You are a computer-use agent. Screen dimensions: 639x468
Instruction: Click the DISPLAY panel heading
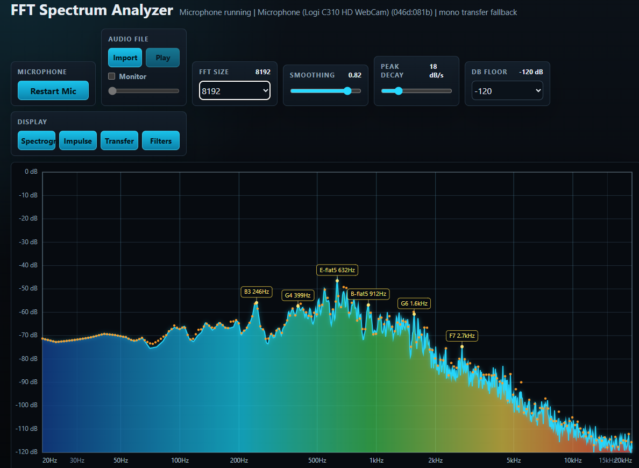pyautogui.click(x=32, y=122)
